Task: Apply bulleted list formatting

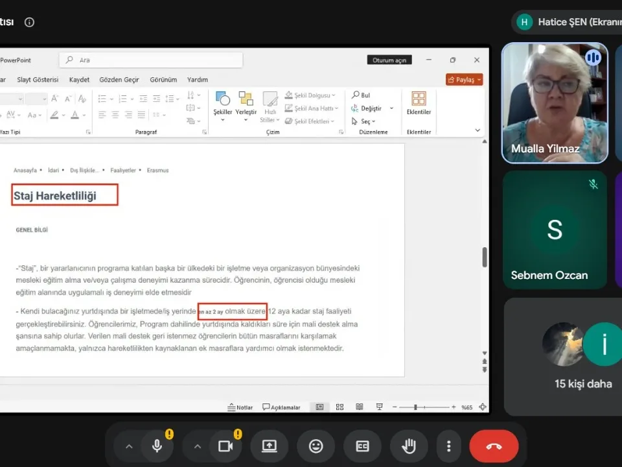Action: 102,99
